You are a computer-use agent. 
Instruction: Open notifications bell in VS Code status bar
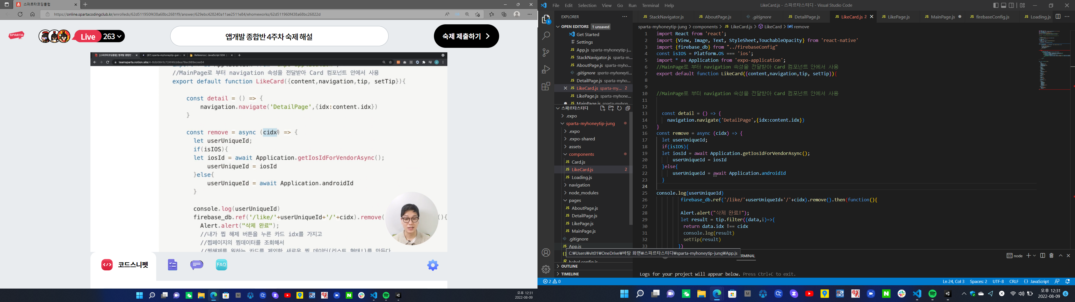point(1067,282)
